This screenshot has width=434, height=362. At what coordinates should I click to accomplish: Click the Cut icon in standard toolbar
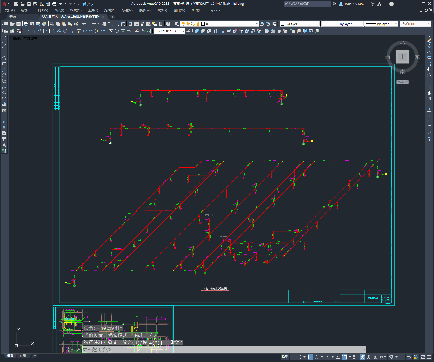[52, 24]
